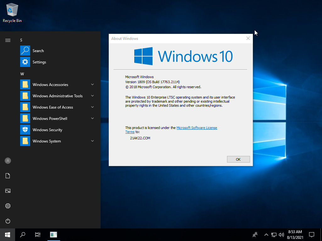Open the user account icon in Start rail
Image resolution: width=322 pixels, height=241 pixels.
[8, 161]
